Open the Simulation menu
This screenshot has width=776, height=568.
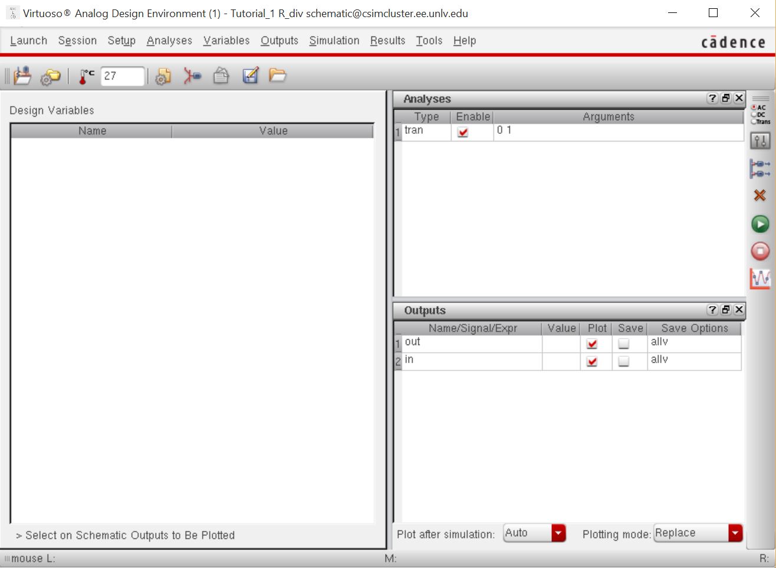coord(334,41)
